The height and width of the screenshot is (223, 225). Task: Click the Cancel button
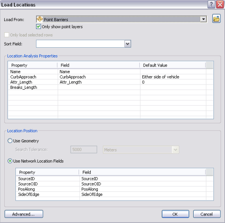coord(207,214)
